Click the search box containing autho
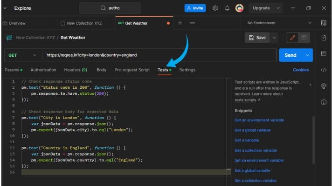The image size is (332, 186). click(x=110, y=8)
